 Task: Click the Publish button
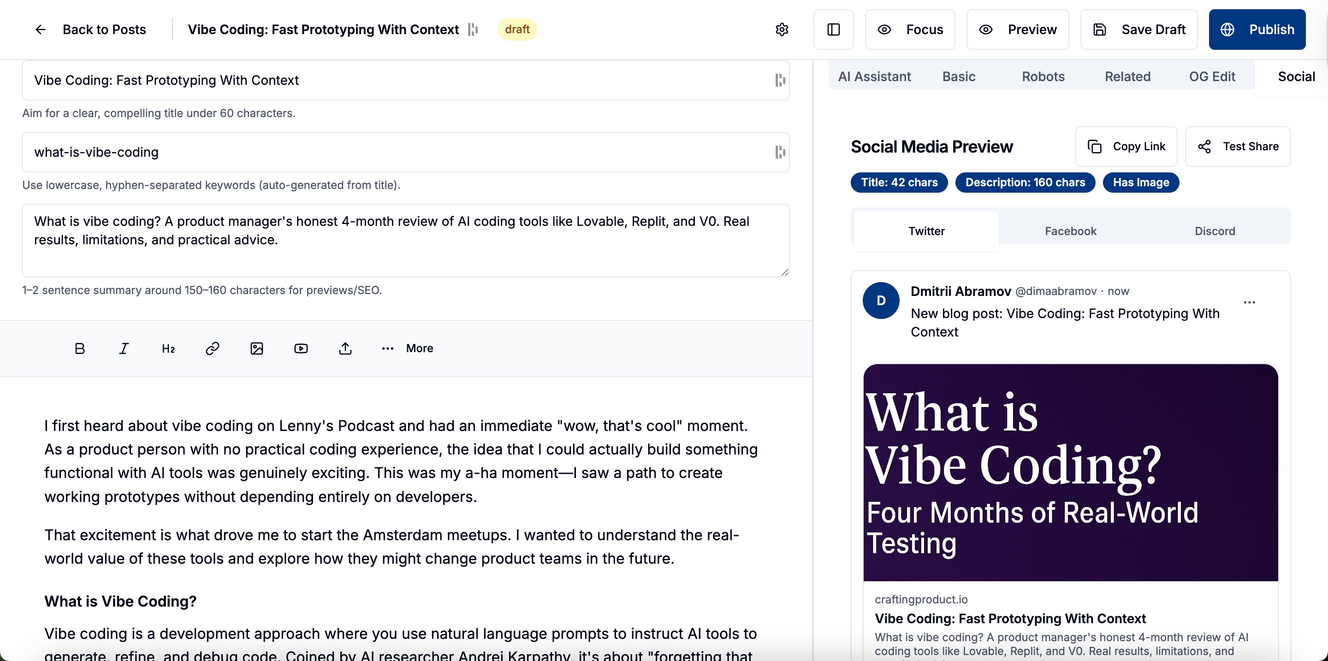(1257, 30)
